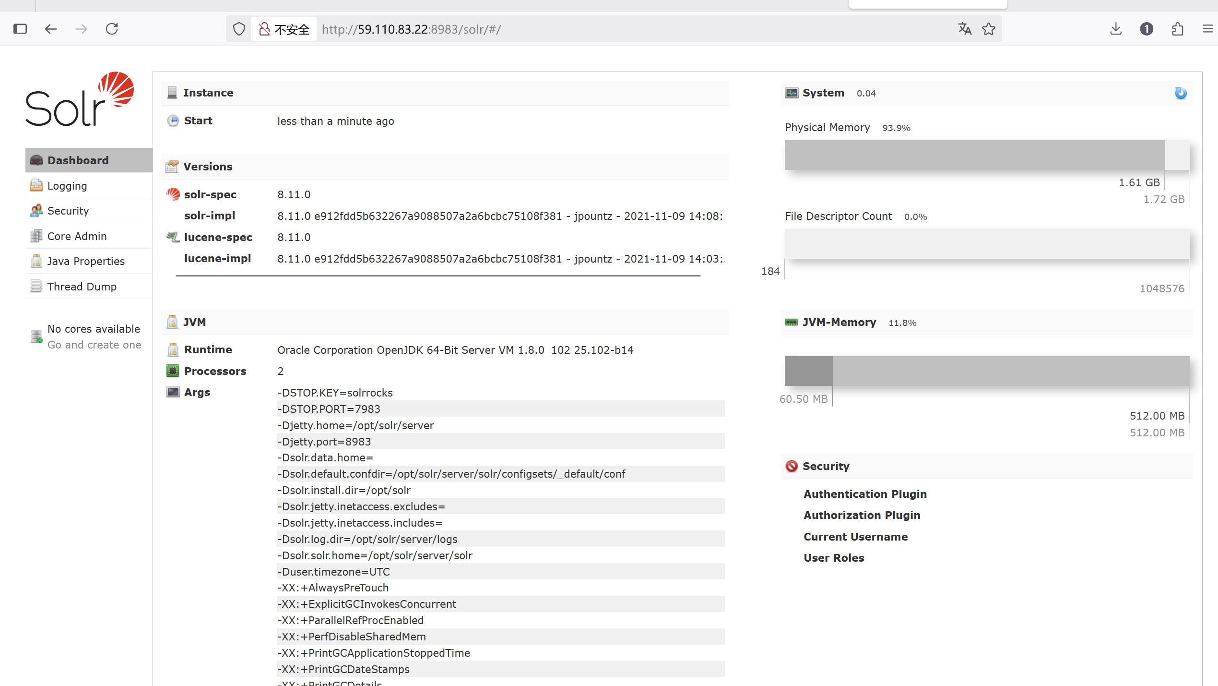Click 'less than a minute ago' start time

point(336,121)
